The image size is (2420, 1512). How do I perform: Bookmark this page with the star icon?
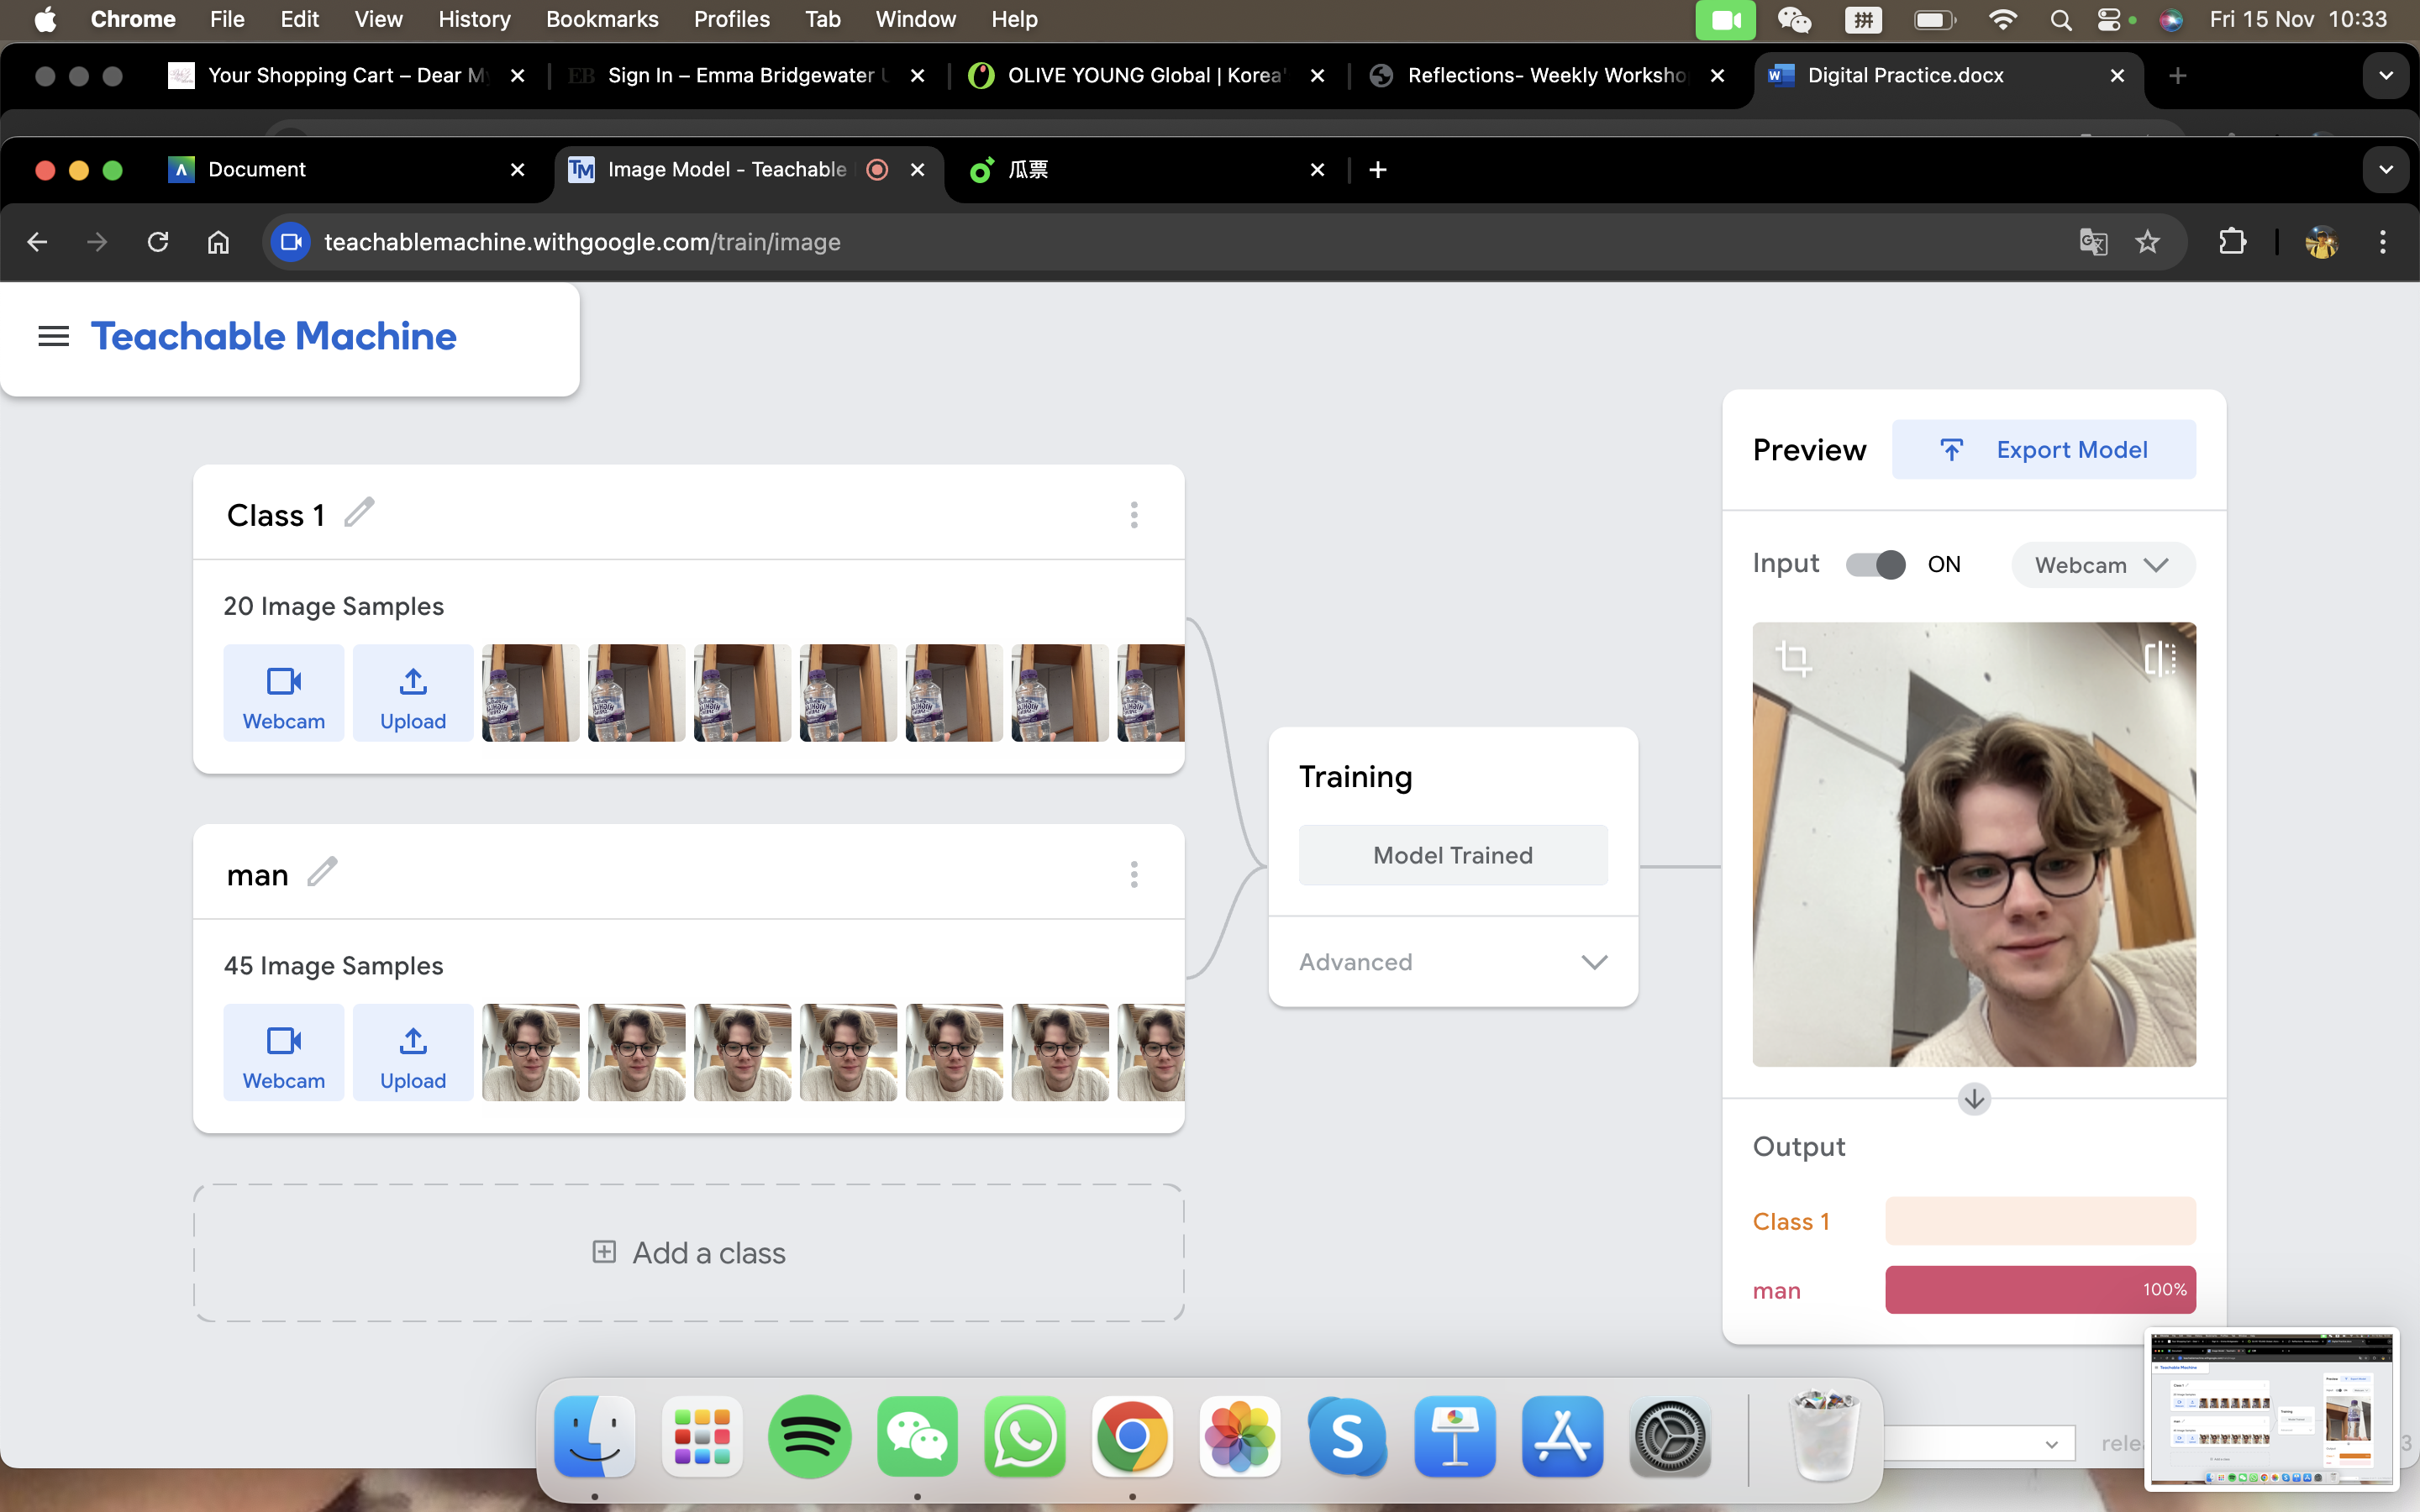coord(2147,242)
